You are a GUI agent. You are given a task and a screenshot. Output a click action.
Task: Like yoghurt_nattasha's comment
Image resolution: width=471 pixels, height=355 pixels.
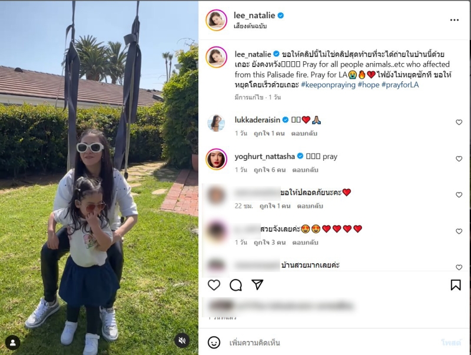click(459, 158)
